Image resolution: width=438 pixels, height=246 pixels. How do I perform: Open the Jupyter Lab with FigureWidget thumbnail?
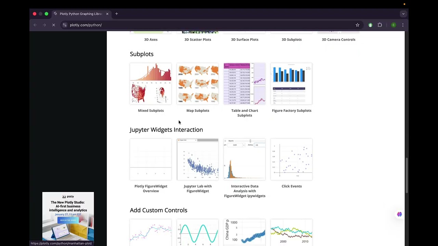(x=197, y=159)
